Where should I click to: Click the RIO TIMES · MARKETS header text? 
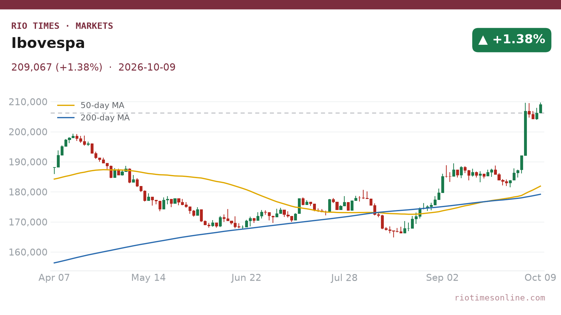pos(62,26)
